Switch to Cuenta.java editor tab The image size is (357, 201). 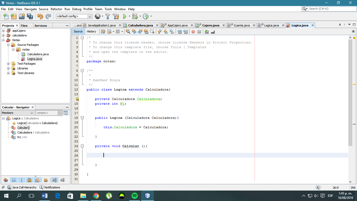(x=242, y=25)
